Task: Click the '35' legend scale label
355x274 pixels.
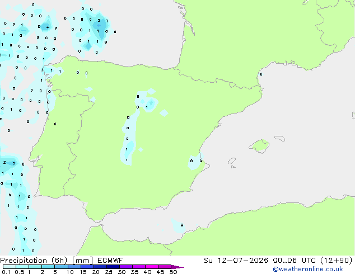Action: coord(134,272)
